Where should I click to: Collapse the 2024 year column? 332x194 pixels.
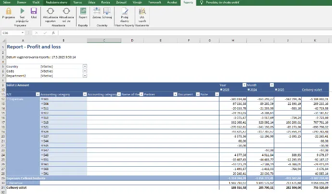click(249, 90)
